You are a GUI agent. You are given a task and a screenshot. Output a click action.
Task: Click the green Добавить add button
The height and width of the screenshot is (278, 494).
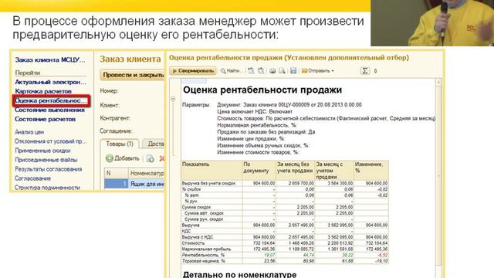[x=123, y=158]
